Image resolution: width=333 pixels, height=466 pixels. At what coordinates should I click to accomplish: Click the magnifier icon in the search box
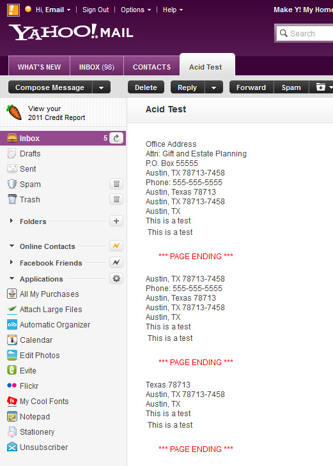284,33
